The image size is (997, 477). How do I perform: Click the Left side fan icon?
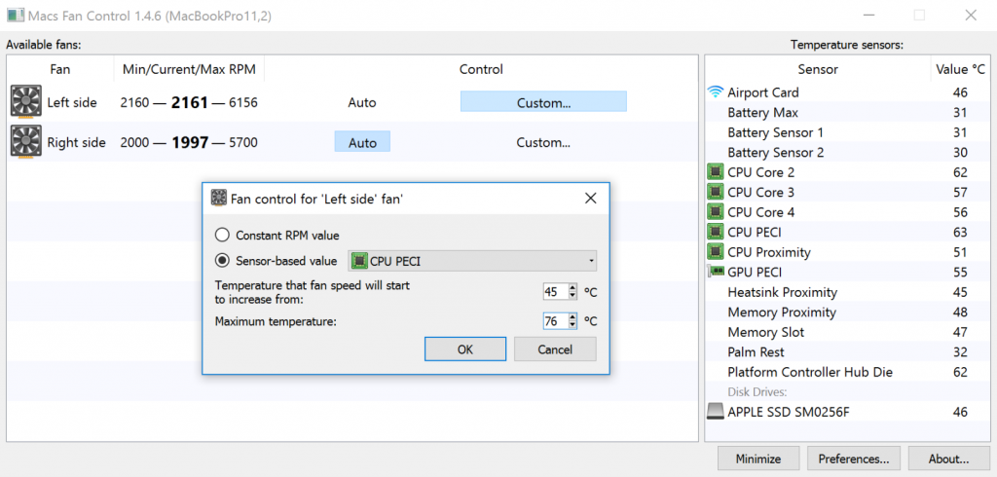(x=26, y=102)
